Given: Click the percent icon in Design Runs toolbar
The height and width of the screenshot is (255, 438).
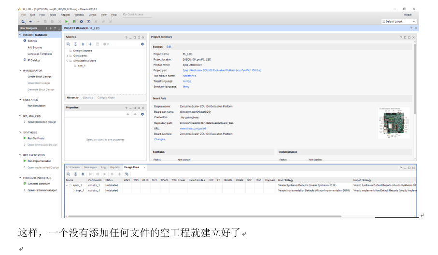Looking at the screenshot, I should point(127,174).
